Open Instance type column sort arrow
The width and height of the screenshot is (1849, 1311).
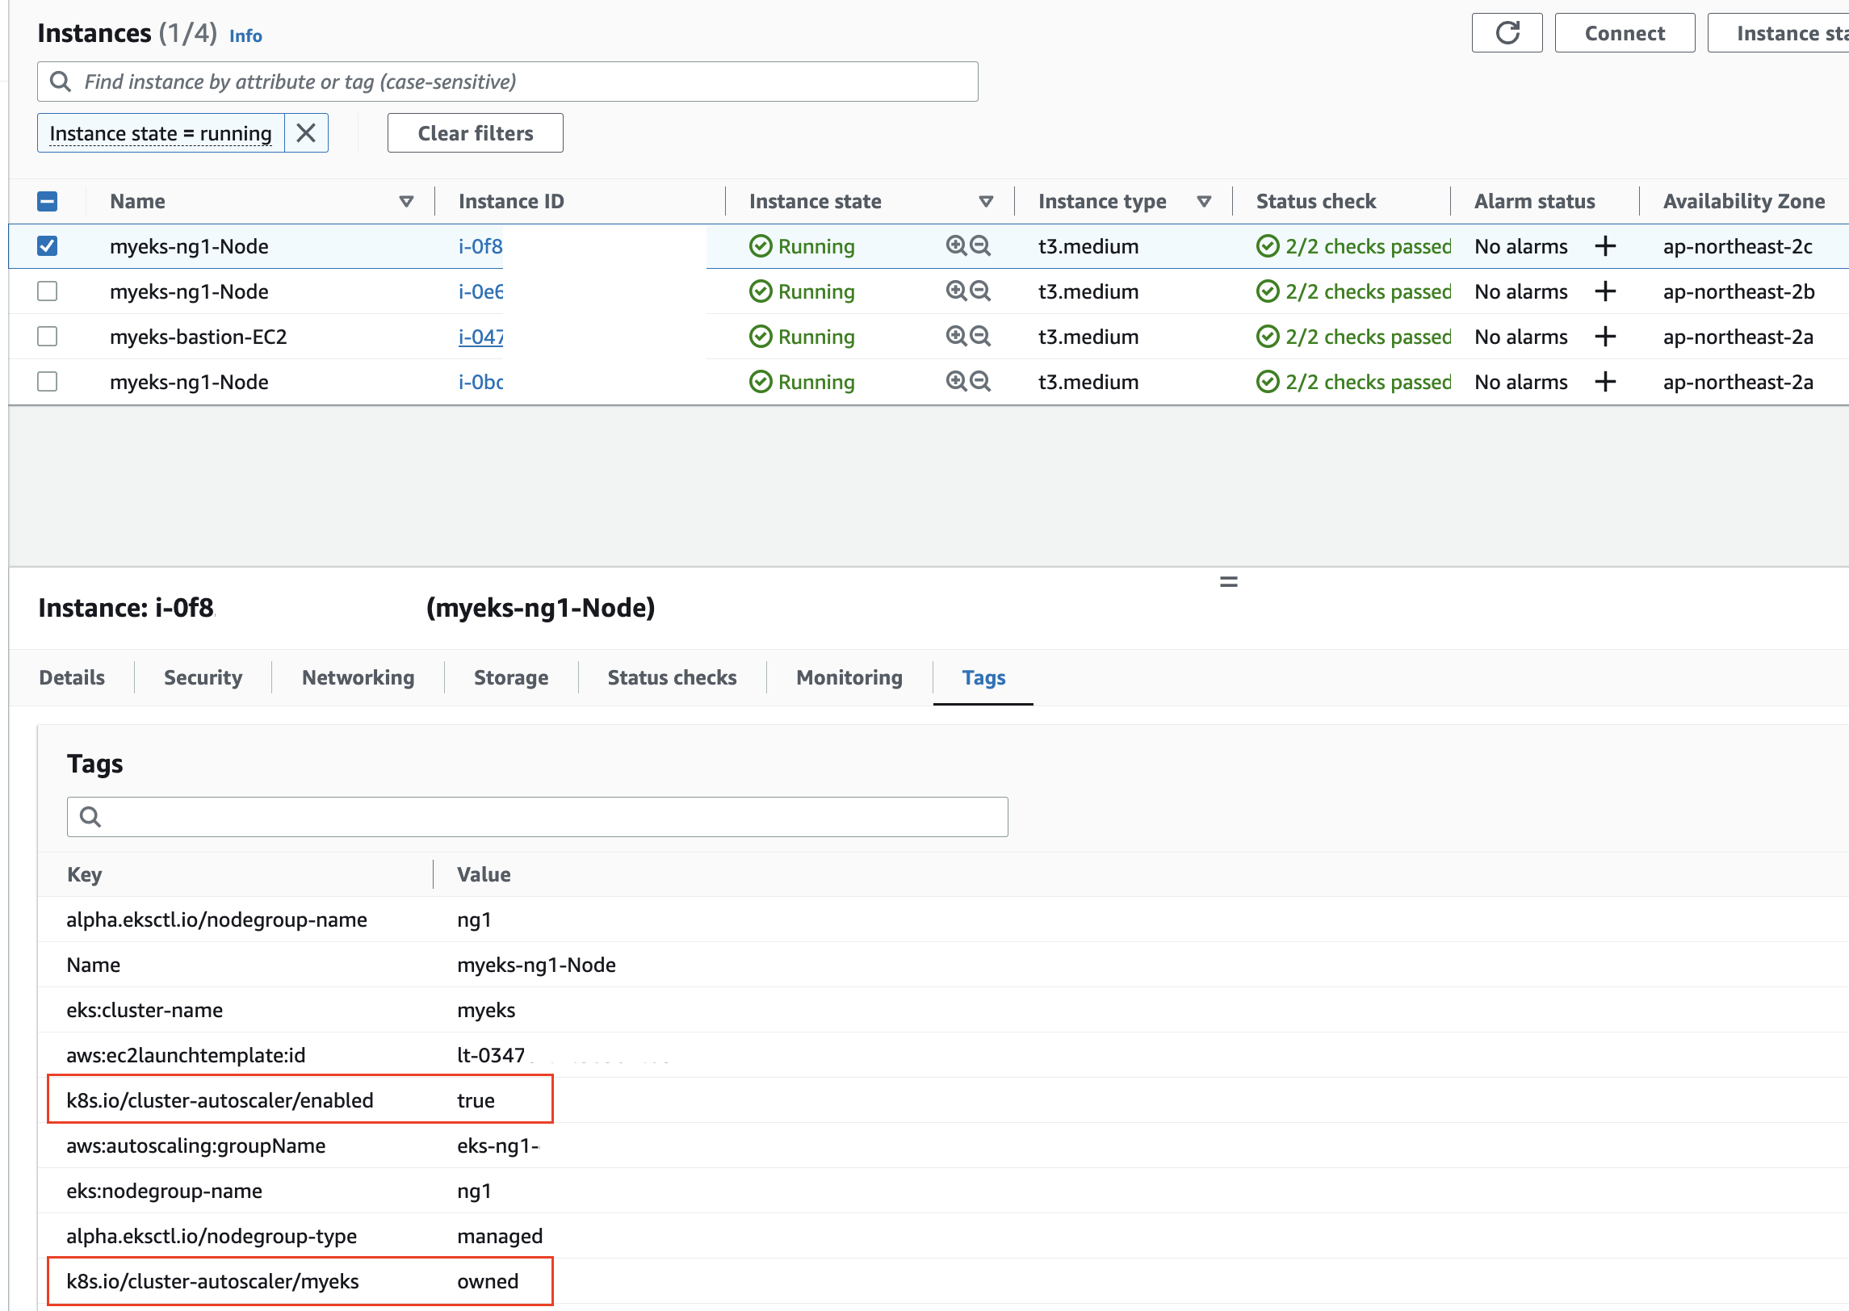[x=1204, y=201]
